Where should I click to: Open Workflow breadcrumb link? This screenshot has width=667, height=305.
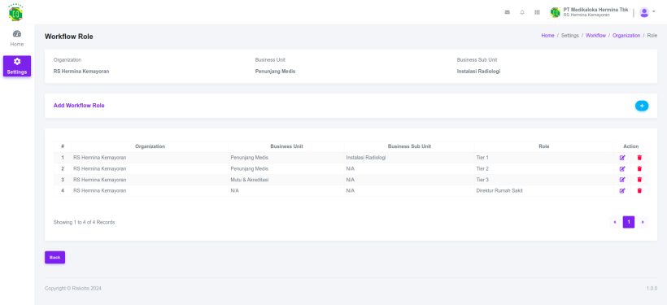pyautogui.click(x=595, y=36)
